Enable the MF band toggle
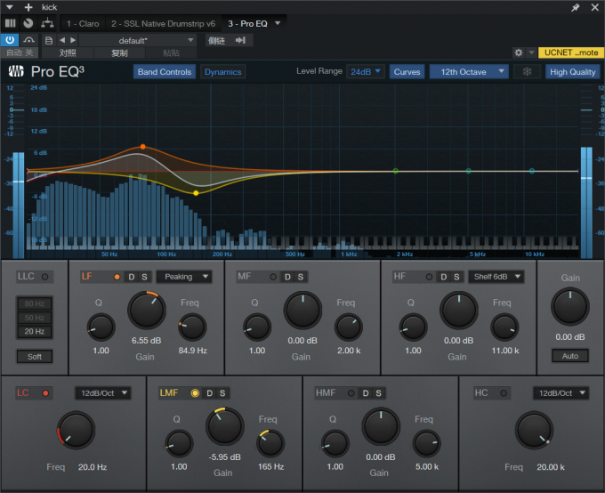Viewport: 605px width, 493px height. point(273,277)
